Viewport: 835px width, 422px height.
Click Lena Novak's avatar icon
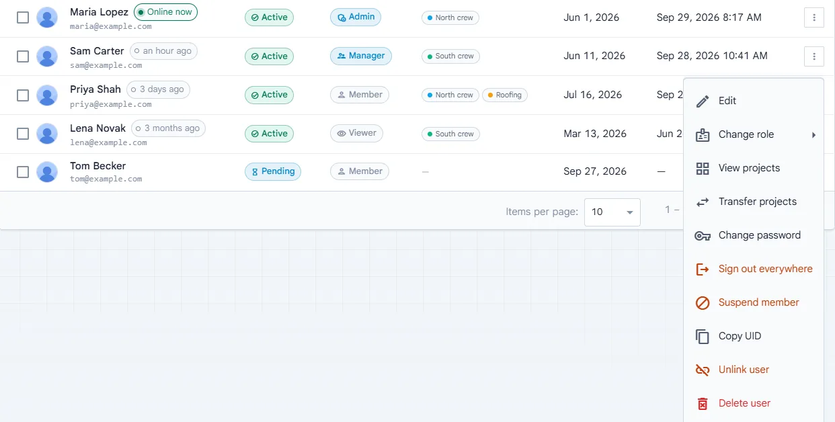pos(47,133)
